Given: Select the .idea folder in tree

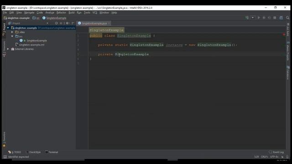Looking at the screenshot, I should click(x=22, y=32).
